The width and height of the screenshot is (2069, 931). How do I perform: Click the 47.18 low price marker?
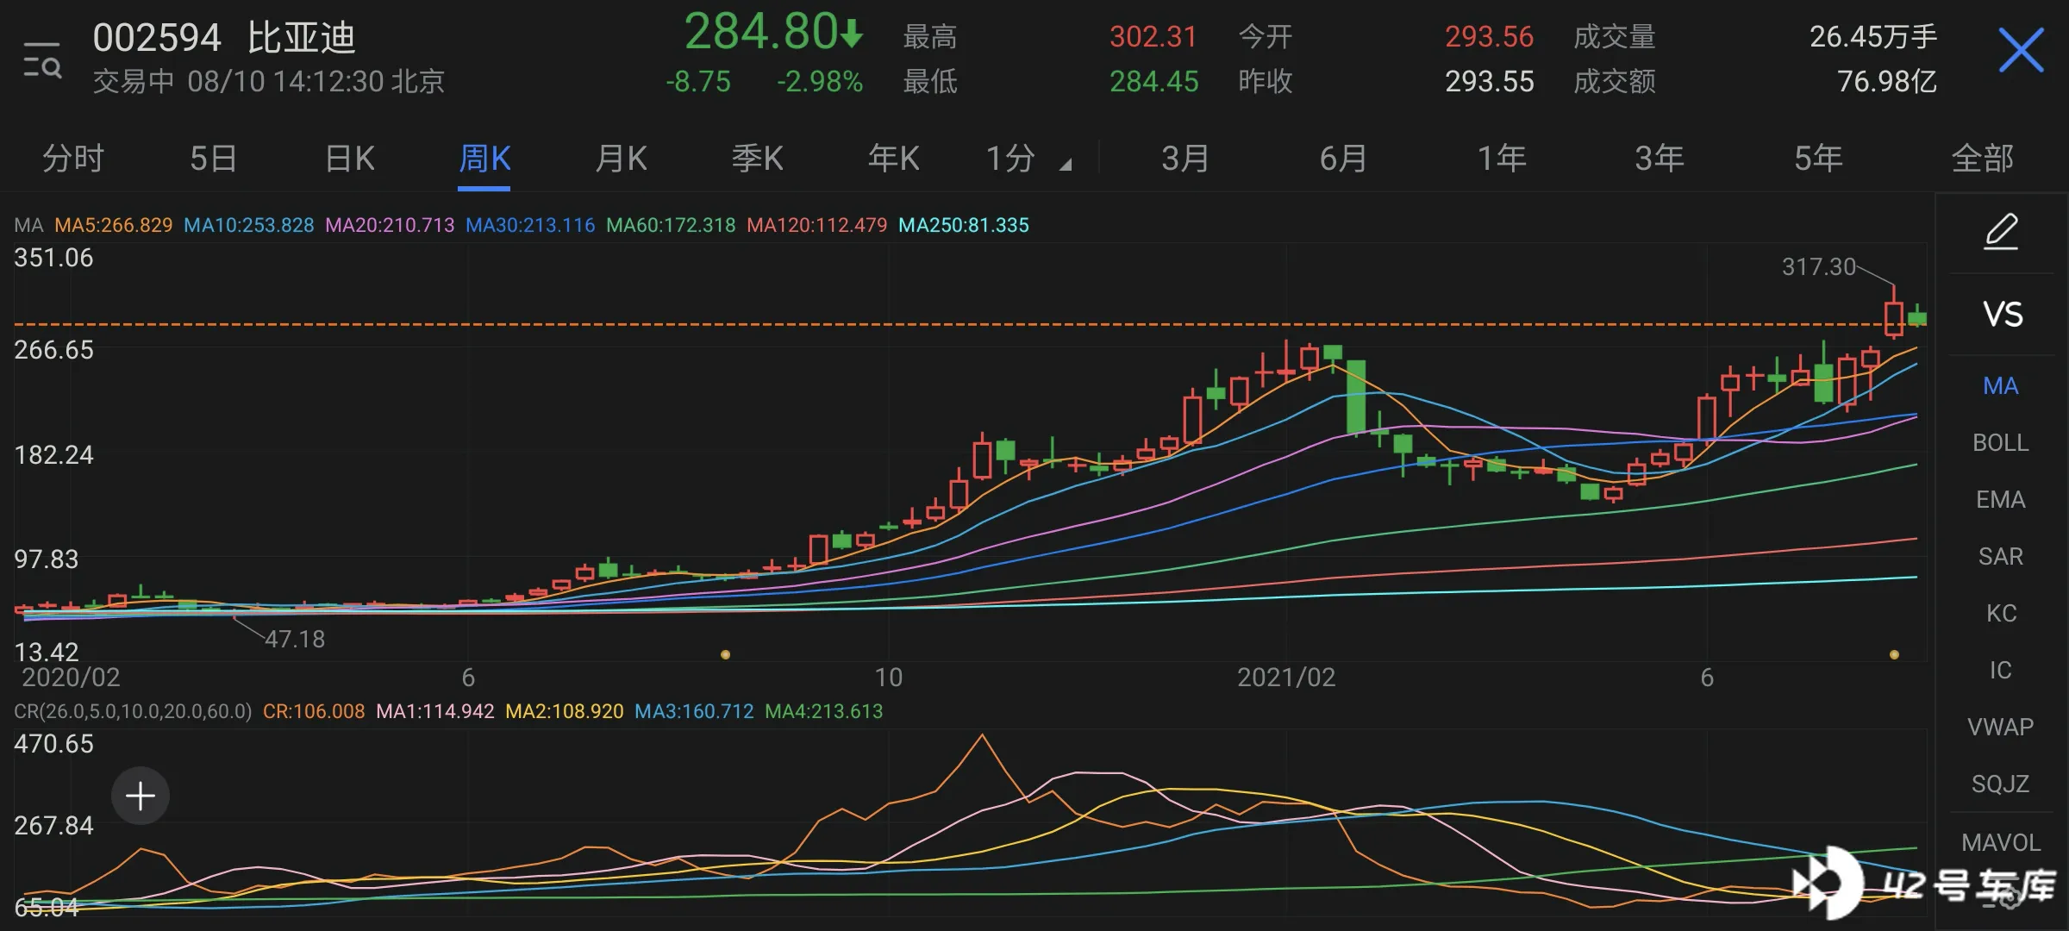pyautogui.click(x=295, y=639)
